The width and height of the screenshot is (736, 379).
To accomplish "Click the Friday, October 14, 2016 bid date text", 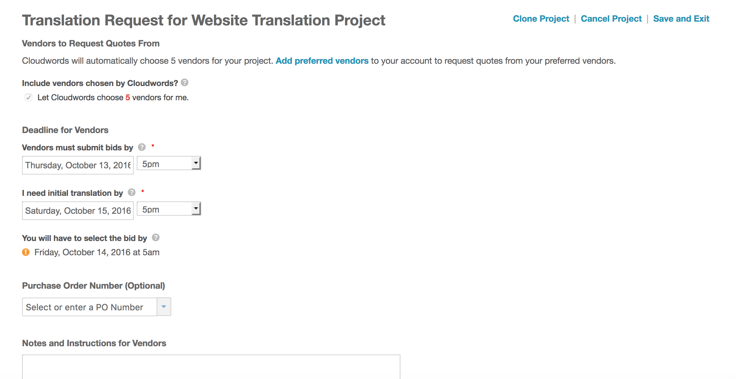I will (x=97, y=252).
